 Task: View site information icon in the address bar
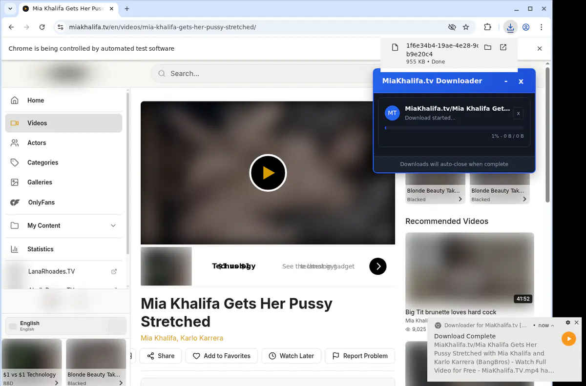[x=60, y=27]
